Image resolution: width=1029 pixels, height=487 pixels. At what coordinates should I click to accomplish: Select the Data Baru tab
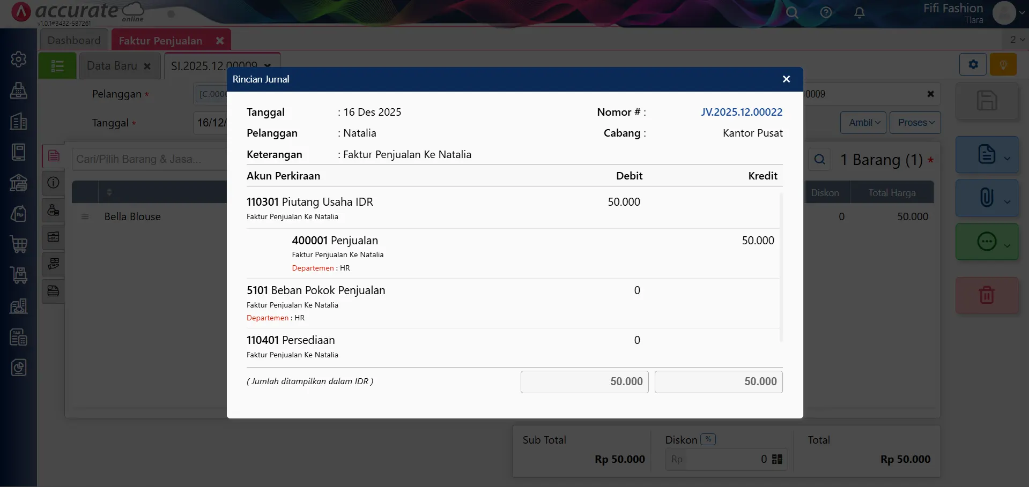pyautogui.click(x=112, y=66)
